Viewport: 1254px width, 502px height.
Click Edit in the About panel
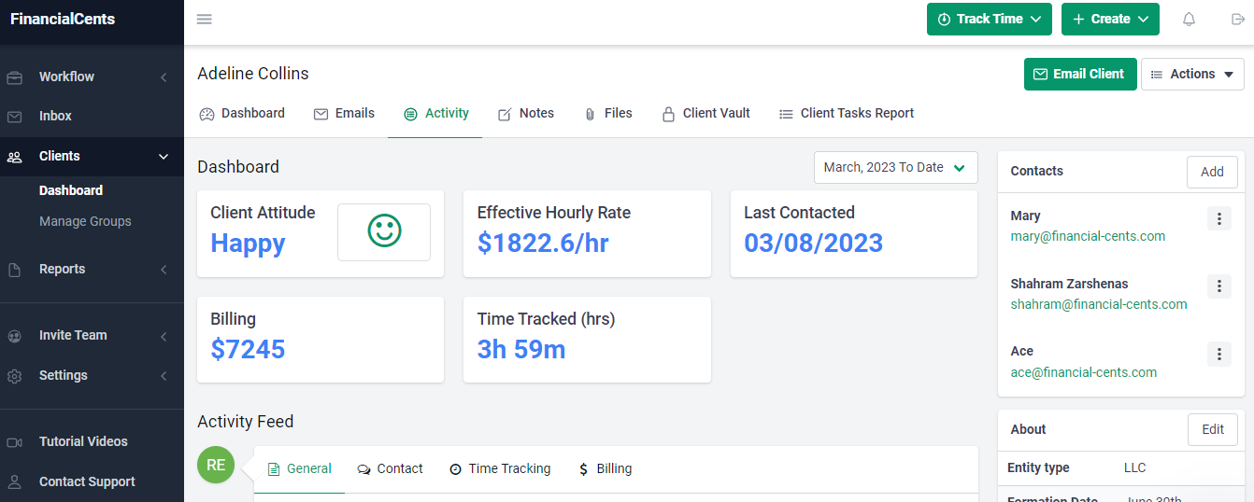1212,430
